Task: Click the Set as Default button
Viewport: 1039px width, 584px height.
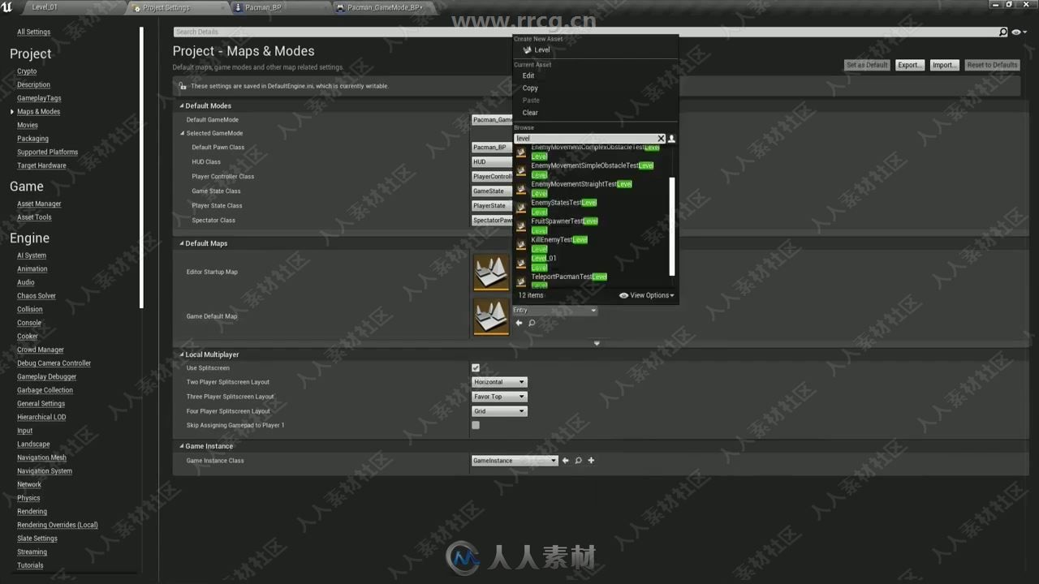Action: click(x=867, y=65)
